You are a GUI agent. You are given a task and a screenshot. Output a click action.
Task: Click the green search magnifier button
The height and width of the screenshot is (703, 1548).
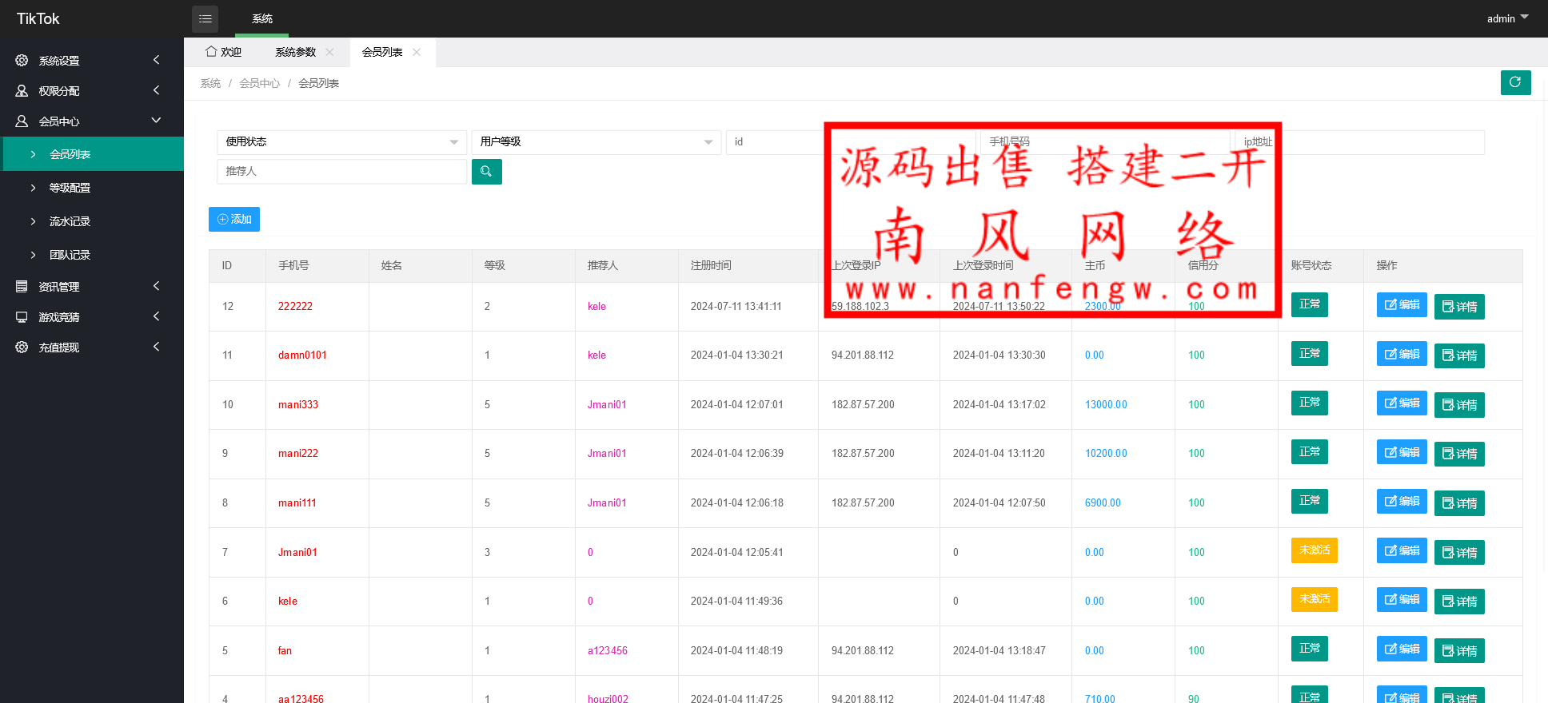(486, 172)
